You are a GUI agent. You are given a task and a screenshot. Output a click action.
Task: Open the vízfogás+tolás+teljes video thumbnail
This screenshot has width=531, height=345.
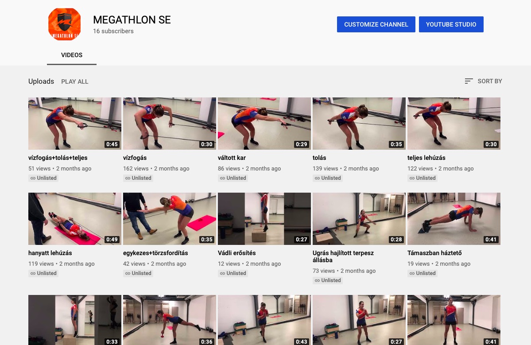click(x=75, y=124)
